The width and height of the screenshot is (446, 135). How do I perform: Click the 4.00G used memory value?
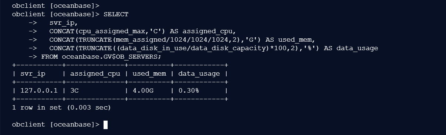143,90
